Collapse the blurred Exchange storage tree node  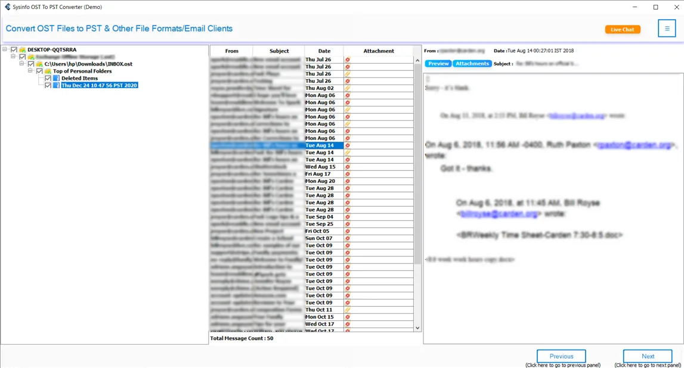[13, 56]
